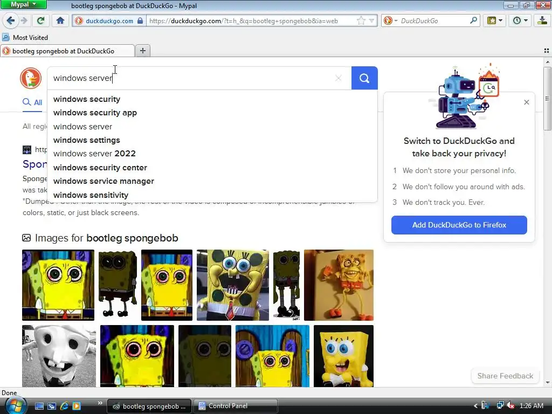Screen dimensions: 552x414
Task: Open the browser home page
Action: click(x=60, y=20)
